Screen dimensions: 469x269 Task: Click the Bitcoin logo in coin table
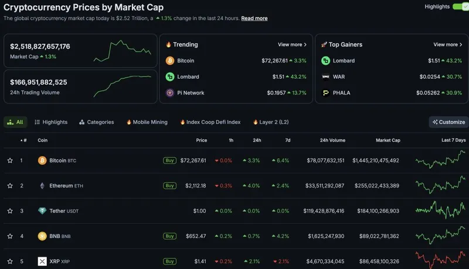click(42, 160)
